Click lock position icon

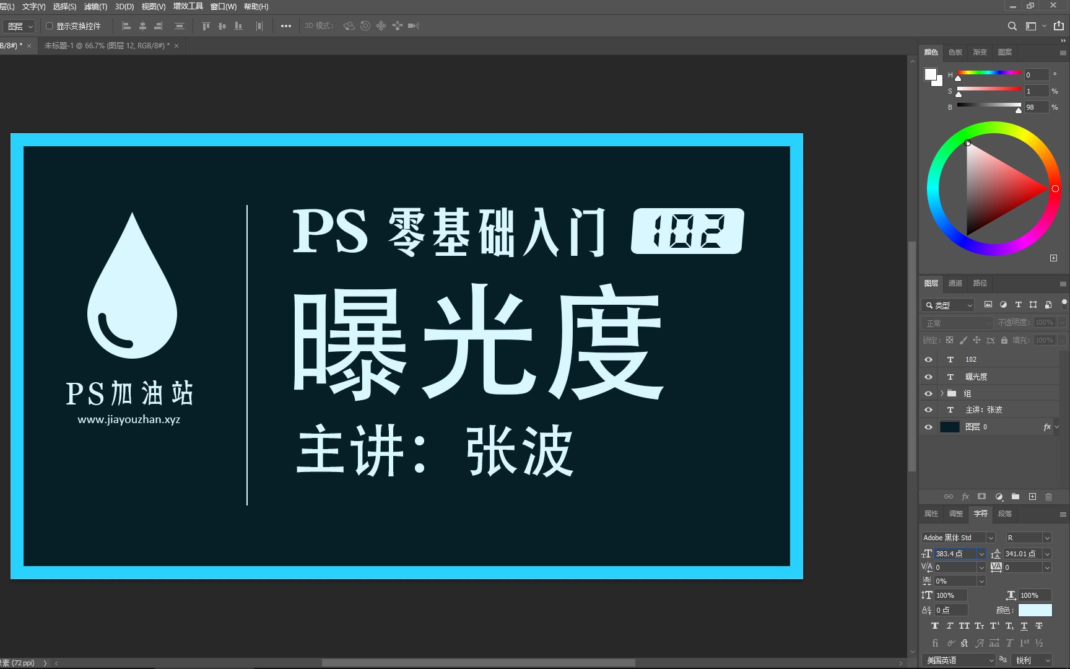pyautogui.click(x=976, y=340)
